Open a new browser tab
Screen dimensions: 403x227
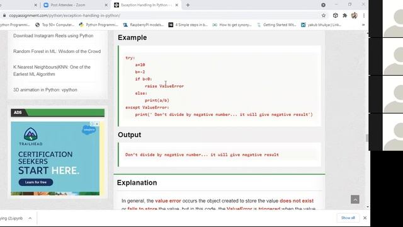tap(188, 5)
